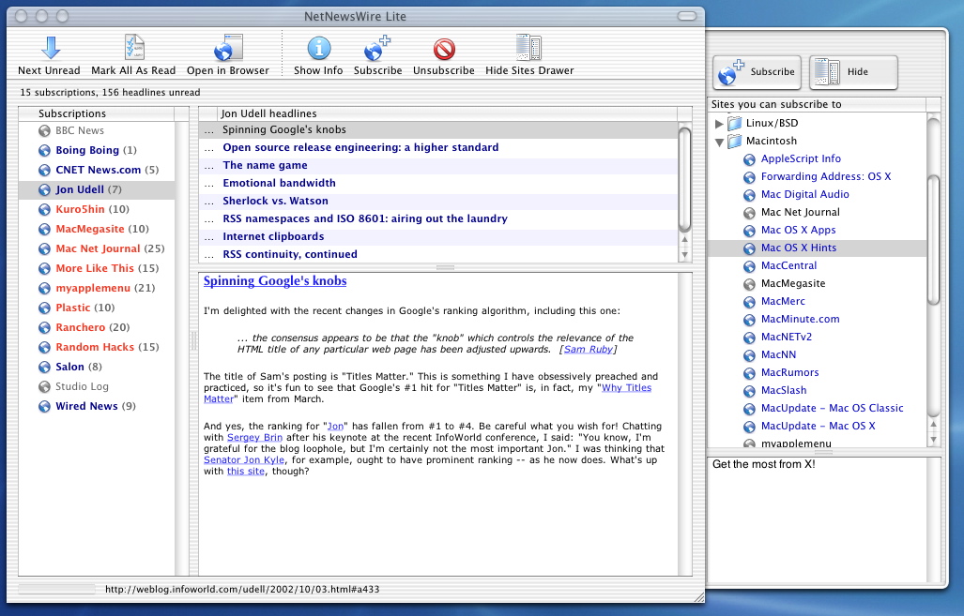Click the Subscribe button in the sites drawer
This screenshot has width=964, height=616.
pos(757,72)
